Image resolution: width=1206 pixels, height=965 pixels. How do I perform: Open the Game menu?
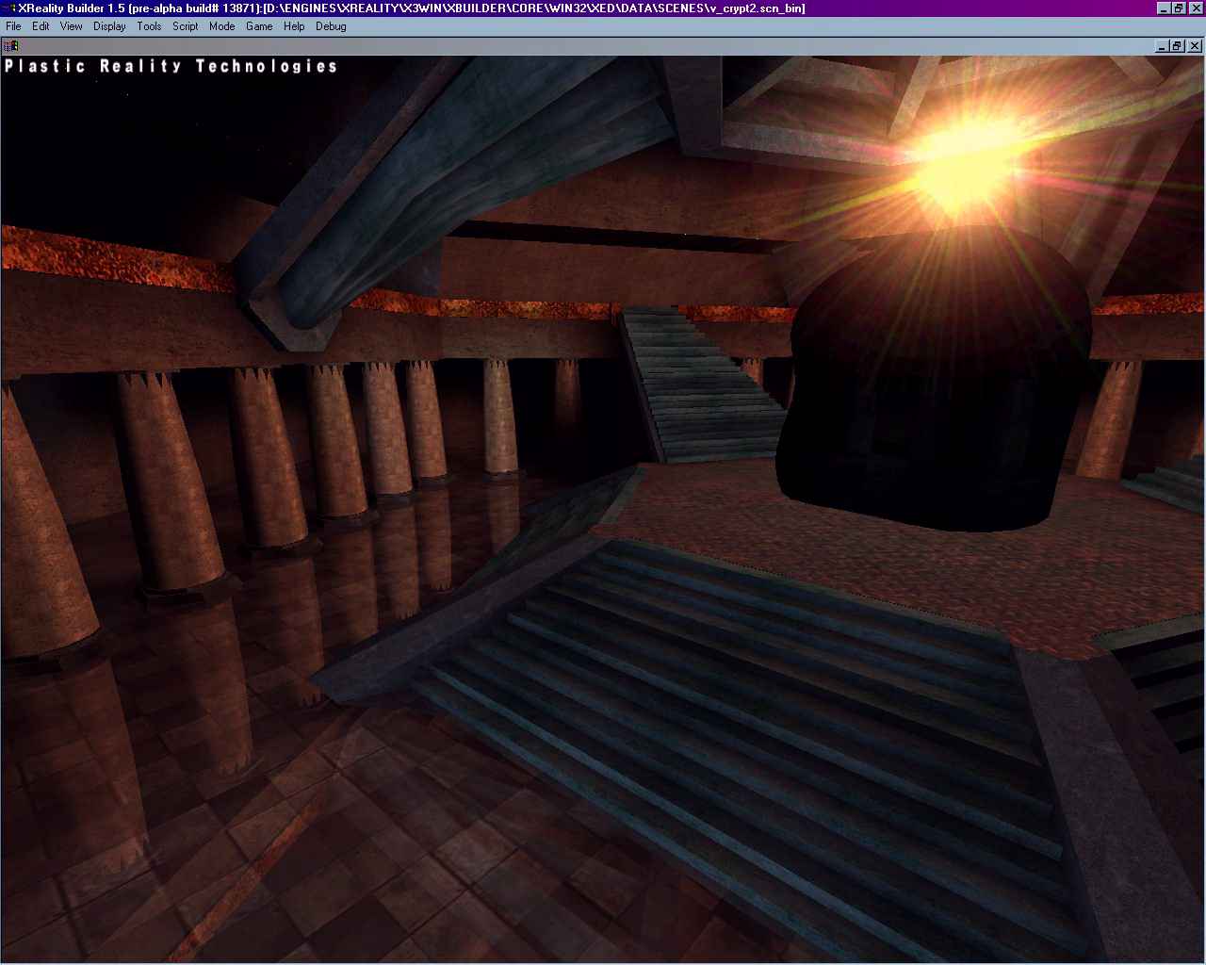point(259,26)
